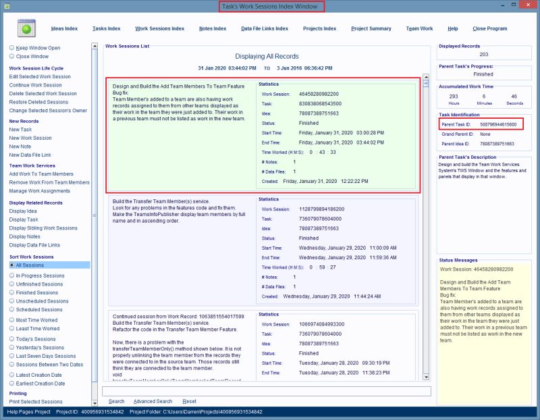
Task: Switch to the Team Work section
Action: (x=418, y=29)
